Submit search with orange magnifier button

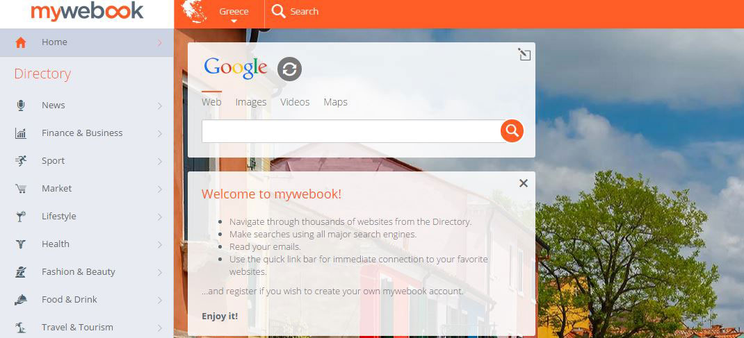pos(512,130)
